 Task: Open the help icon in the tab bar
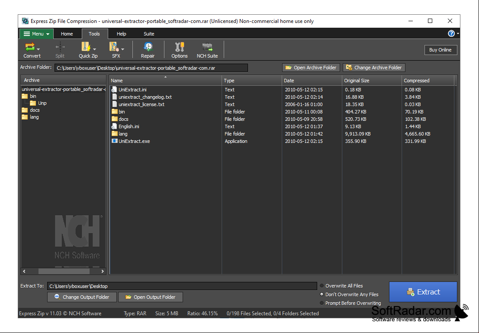(x=451, y=34)
